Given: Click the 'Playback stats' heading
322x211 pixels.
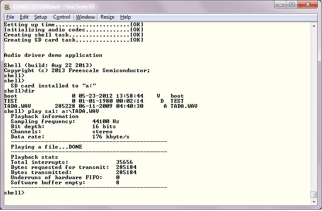Looking at the screenshot, I should click(34, 157).
